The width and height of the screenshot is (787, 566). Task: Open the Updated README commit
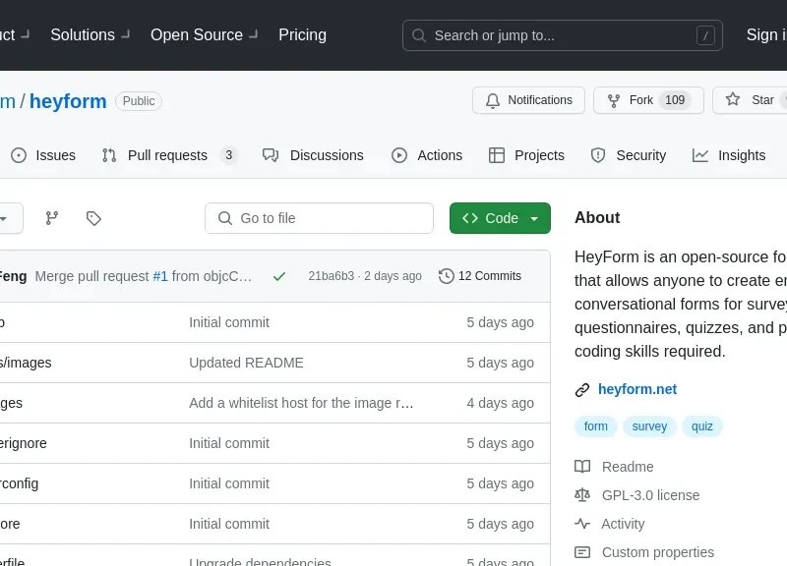coord(247,363)
